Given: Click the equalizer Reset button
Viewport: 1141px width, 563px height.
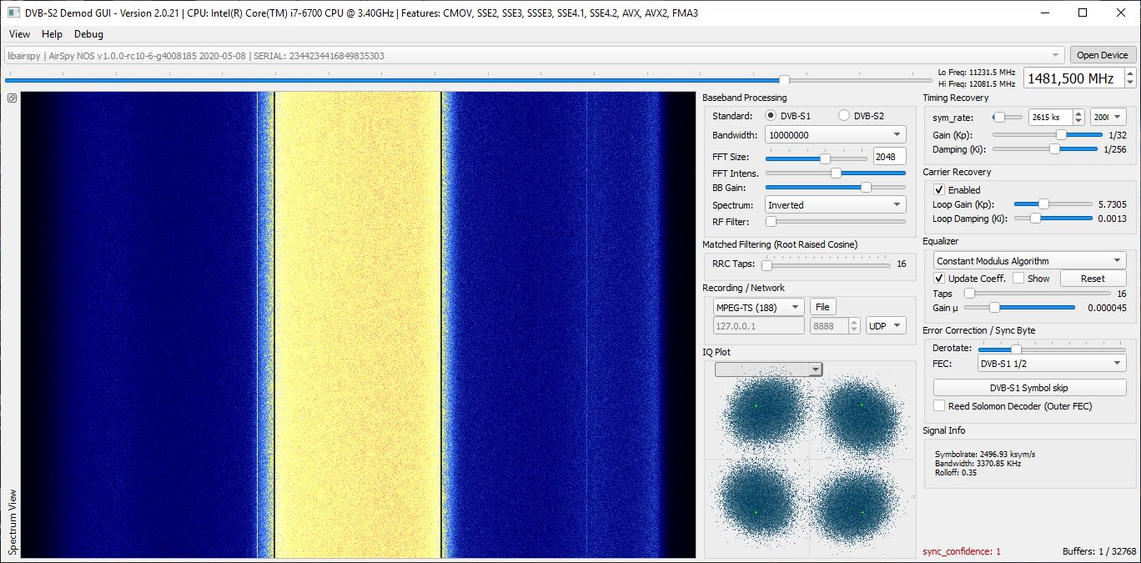Looking at the screenshot, I should pos(1092,279).
